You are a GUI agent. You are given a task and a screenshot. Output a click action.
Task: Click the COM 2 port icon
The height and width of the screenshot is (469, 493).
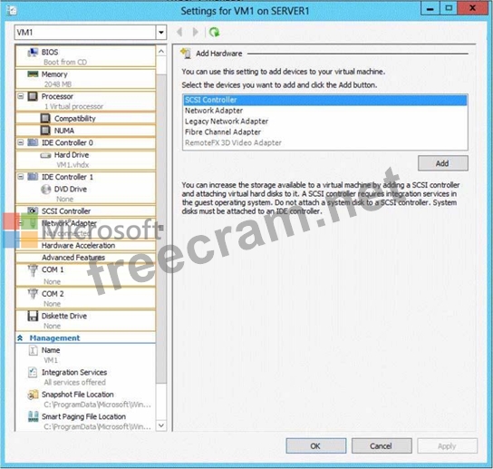(33, 294)
